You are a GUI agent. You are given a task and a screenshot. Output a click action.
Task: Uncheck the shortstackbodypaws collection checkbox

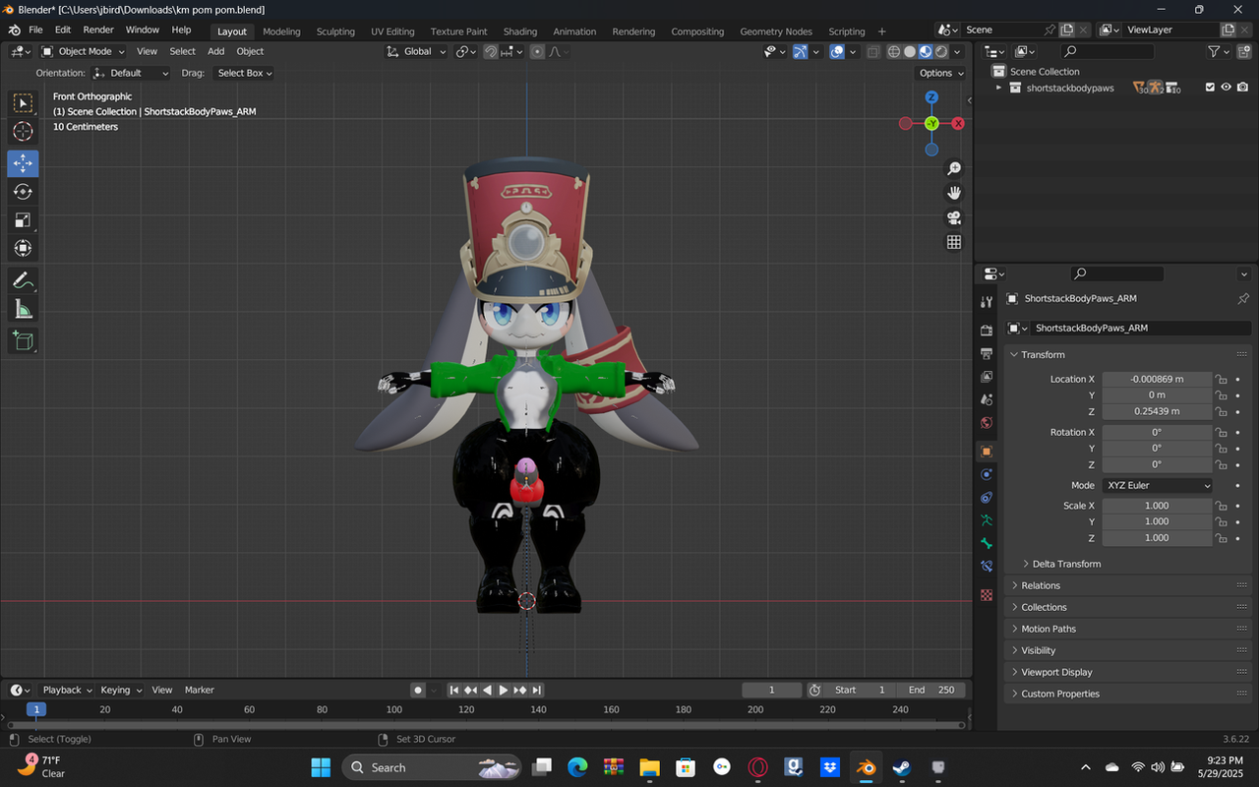pyautogui.click(x=1210, y=88)
